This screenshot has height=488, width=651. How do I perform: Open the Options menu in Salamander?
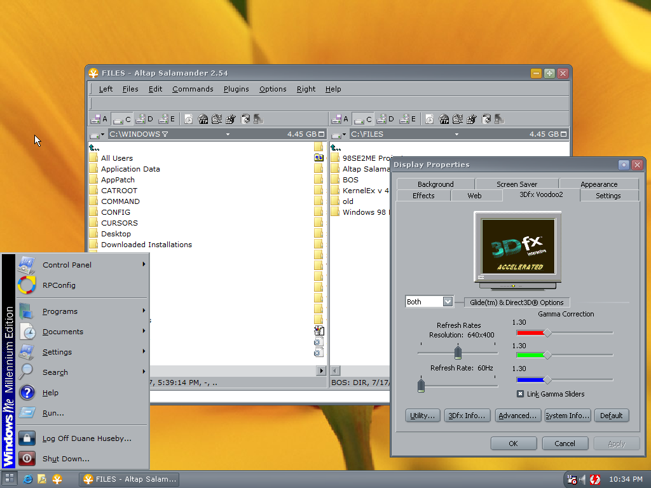coord(273,89)
